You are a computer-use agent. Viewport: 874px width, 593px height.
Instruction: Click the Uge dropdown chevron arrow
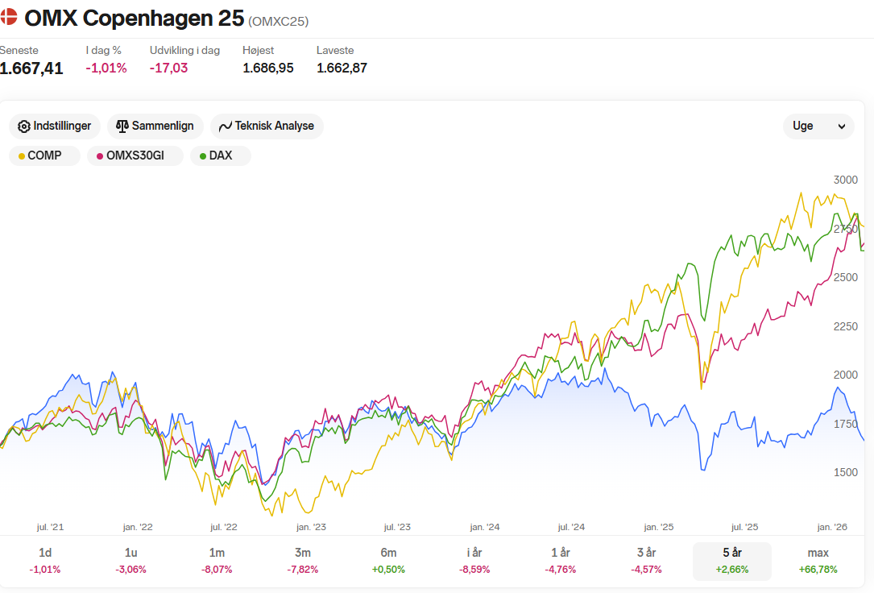pyautogui.click(x=842, y=126)
